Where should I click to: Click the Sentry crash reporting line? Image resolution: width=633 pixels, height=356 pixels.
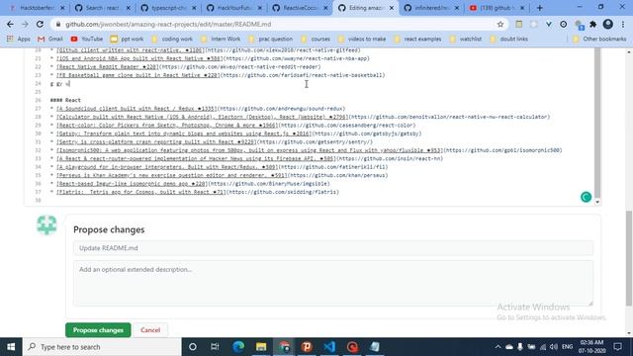212,142
